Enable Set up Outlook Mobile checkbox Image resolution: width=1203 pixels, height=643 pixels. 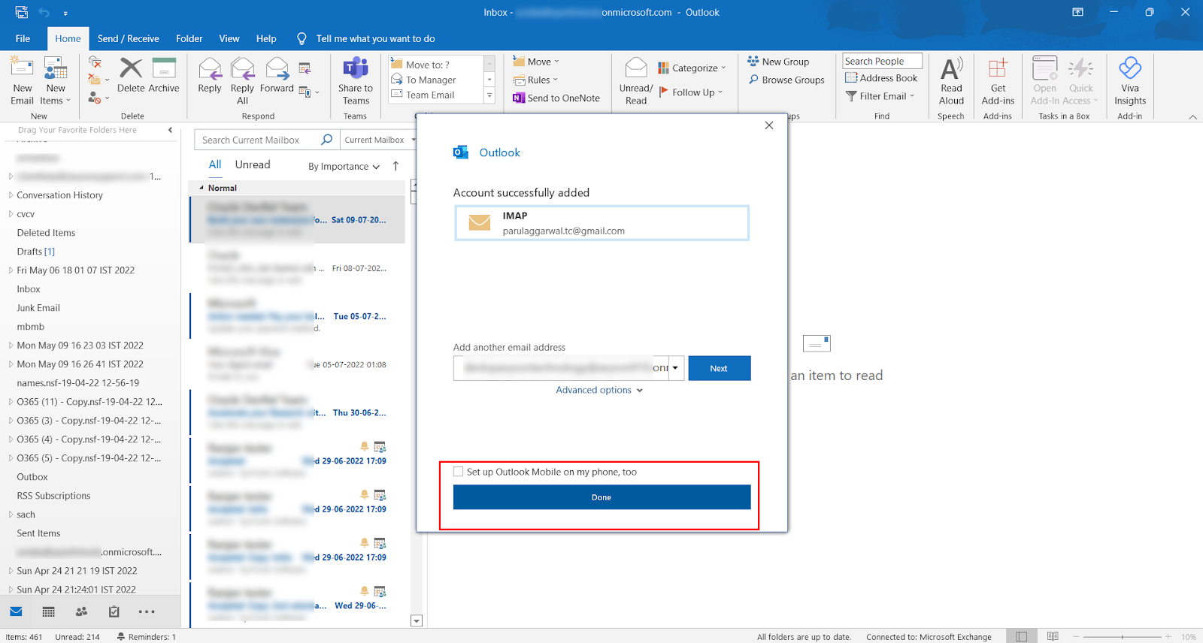click(x=459, y=472)
